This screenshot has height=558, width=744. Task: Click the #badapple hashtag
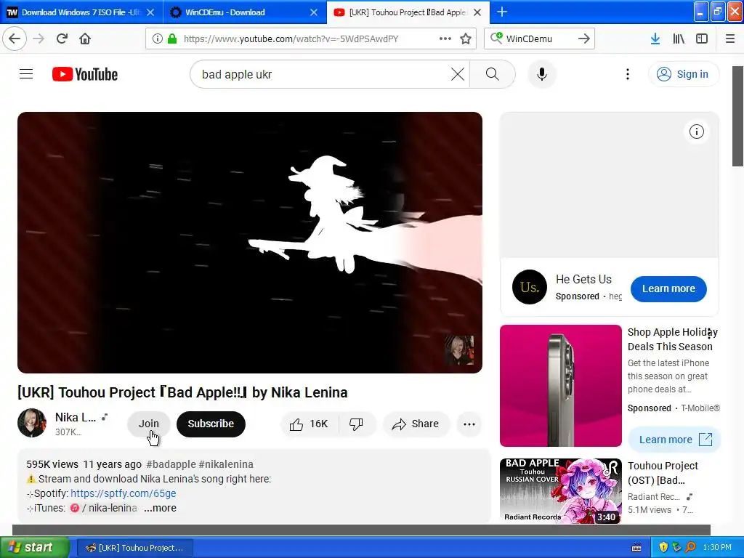171,464
